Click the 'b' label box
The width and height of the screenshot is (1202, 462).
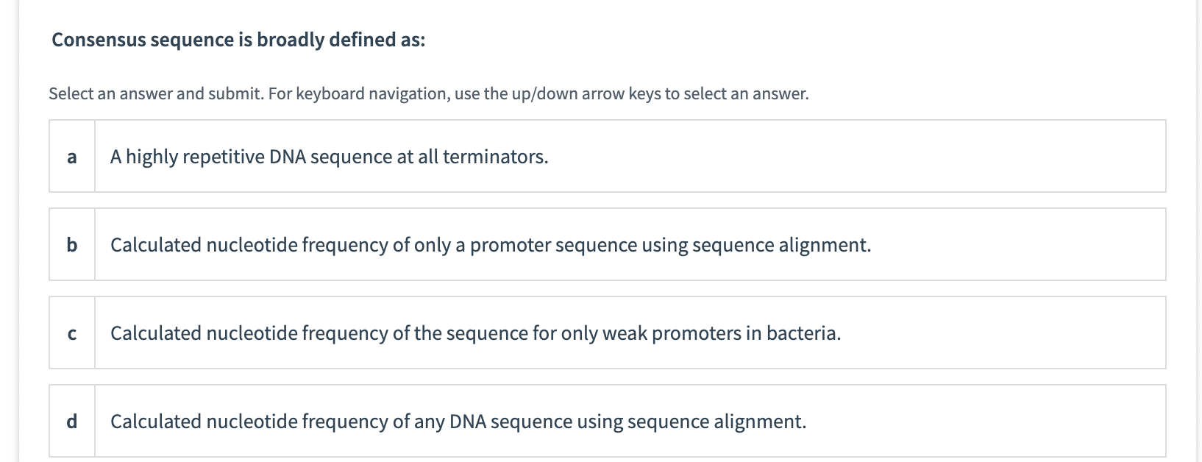[71, 244]
